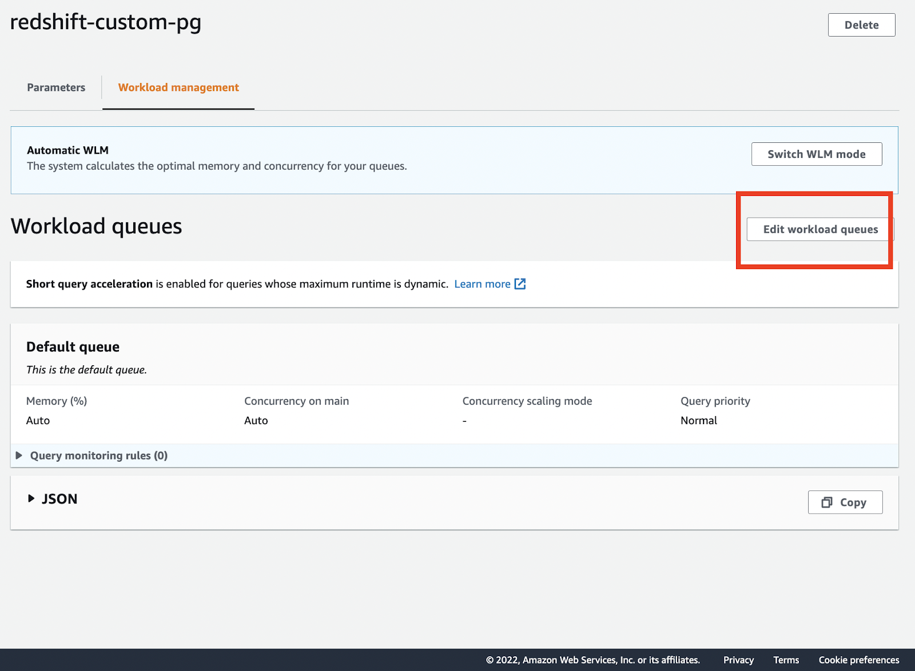
Task: Open the Learn more link about short queries
Action: click(482, 283)
